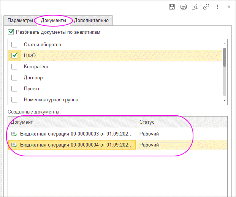Toggle 'Разбивать документы по аналитикам' checkbox

pos(11,32)
